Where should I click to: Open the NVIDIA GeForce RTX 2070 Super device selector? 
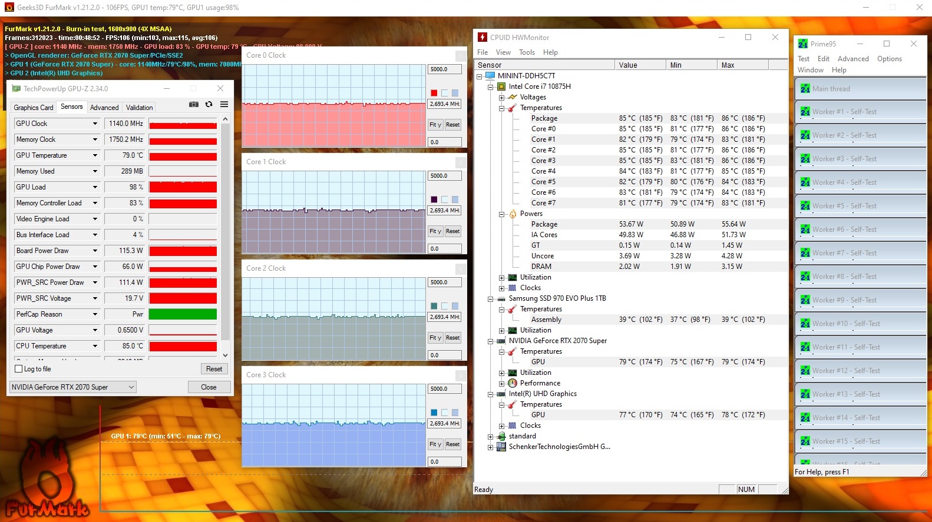pos(73,387)
